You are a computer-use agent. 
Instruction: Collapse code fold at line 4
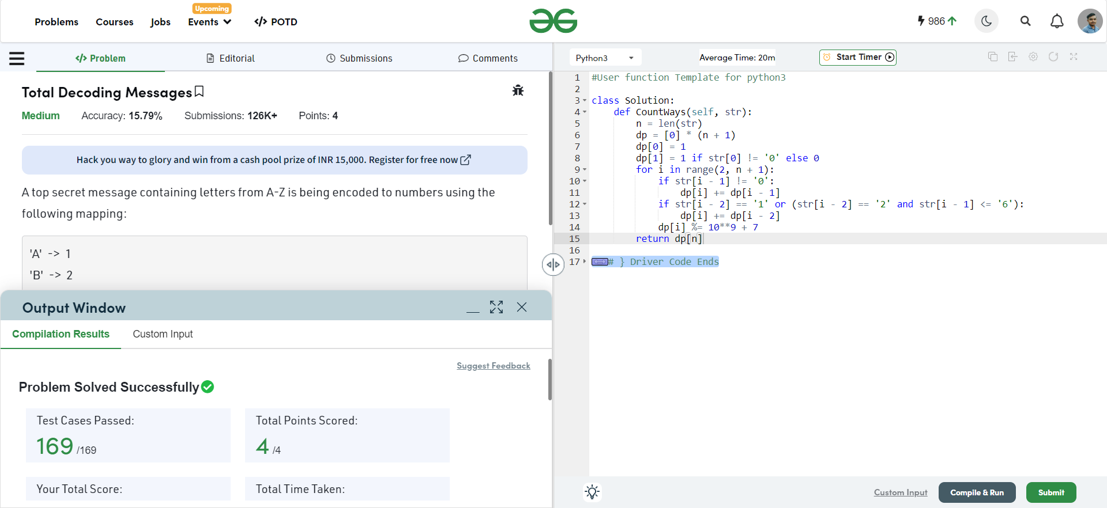(x=585, y=112)
